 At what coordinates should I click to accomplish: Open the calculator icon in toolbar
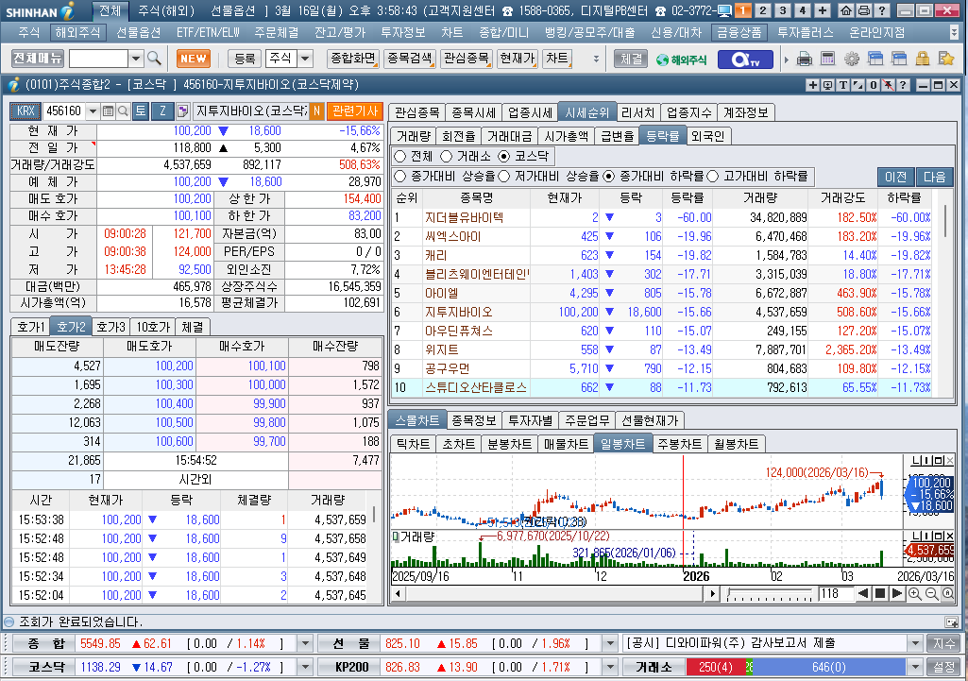pos(828,60)
